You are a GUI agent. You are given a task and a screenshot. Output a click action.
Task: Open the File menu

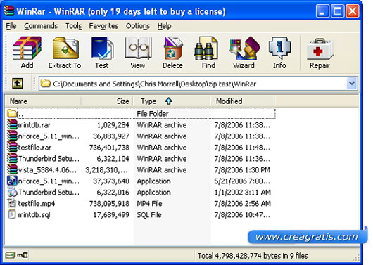click(x=11, y=26)
